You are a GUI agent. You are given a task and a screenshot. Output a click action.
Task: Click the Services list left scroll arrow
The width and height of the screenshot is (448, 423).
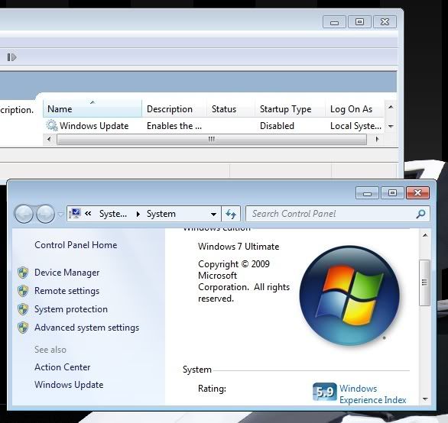[x=49, y=139]
